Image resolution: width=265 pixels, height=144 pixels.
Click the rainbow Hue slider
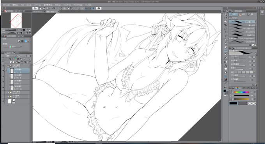point(241,92)
